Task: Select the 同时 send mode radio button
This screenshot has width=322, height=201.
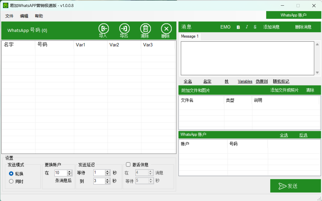Action: click(x=11, y=181)
